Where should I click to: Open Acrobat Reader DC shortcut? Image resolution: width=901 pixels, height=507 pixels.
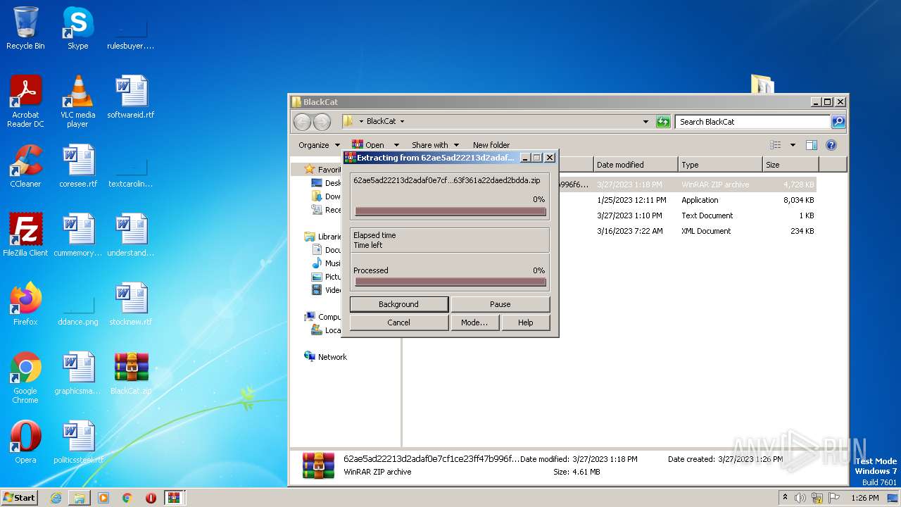(25, 101)
